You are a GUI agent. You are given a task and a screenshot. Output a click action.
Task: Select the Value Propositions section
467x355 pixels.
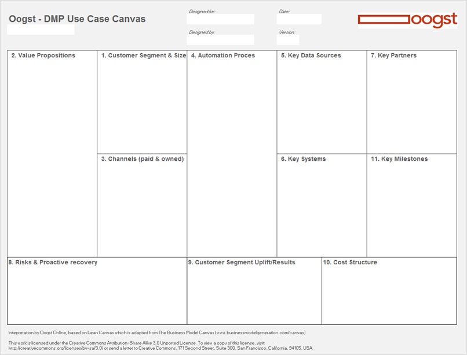click(52, 156)
